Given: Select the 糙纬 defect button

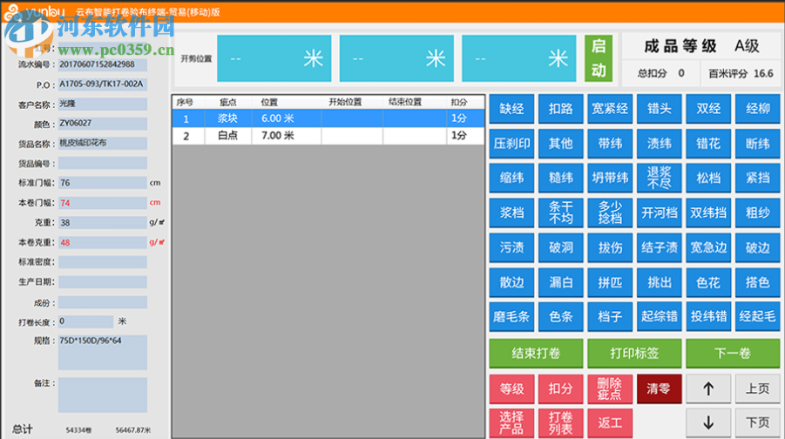Looking at the screenshot, I should [x=561, y=179].
